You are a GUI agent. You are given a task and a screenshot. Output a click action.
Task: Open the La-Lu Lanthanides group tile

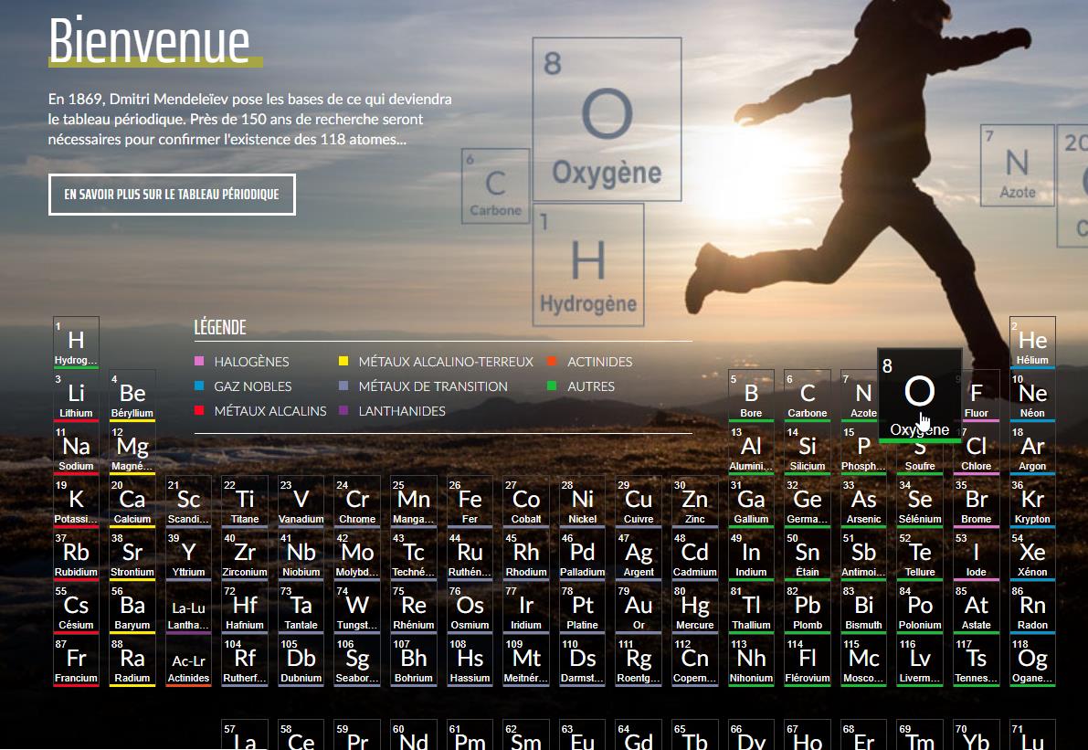(x=188, y=609)
